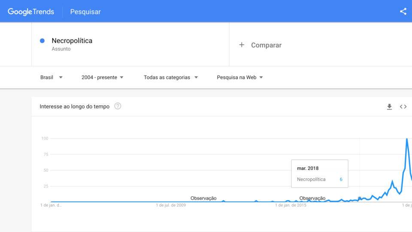Expand the Pesquisa na Web dropdown
Screen dimensions: 412x232
click(x=239, y=77)
